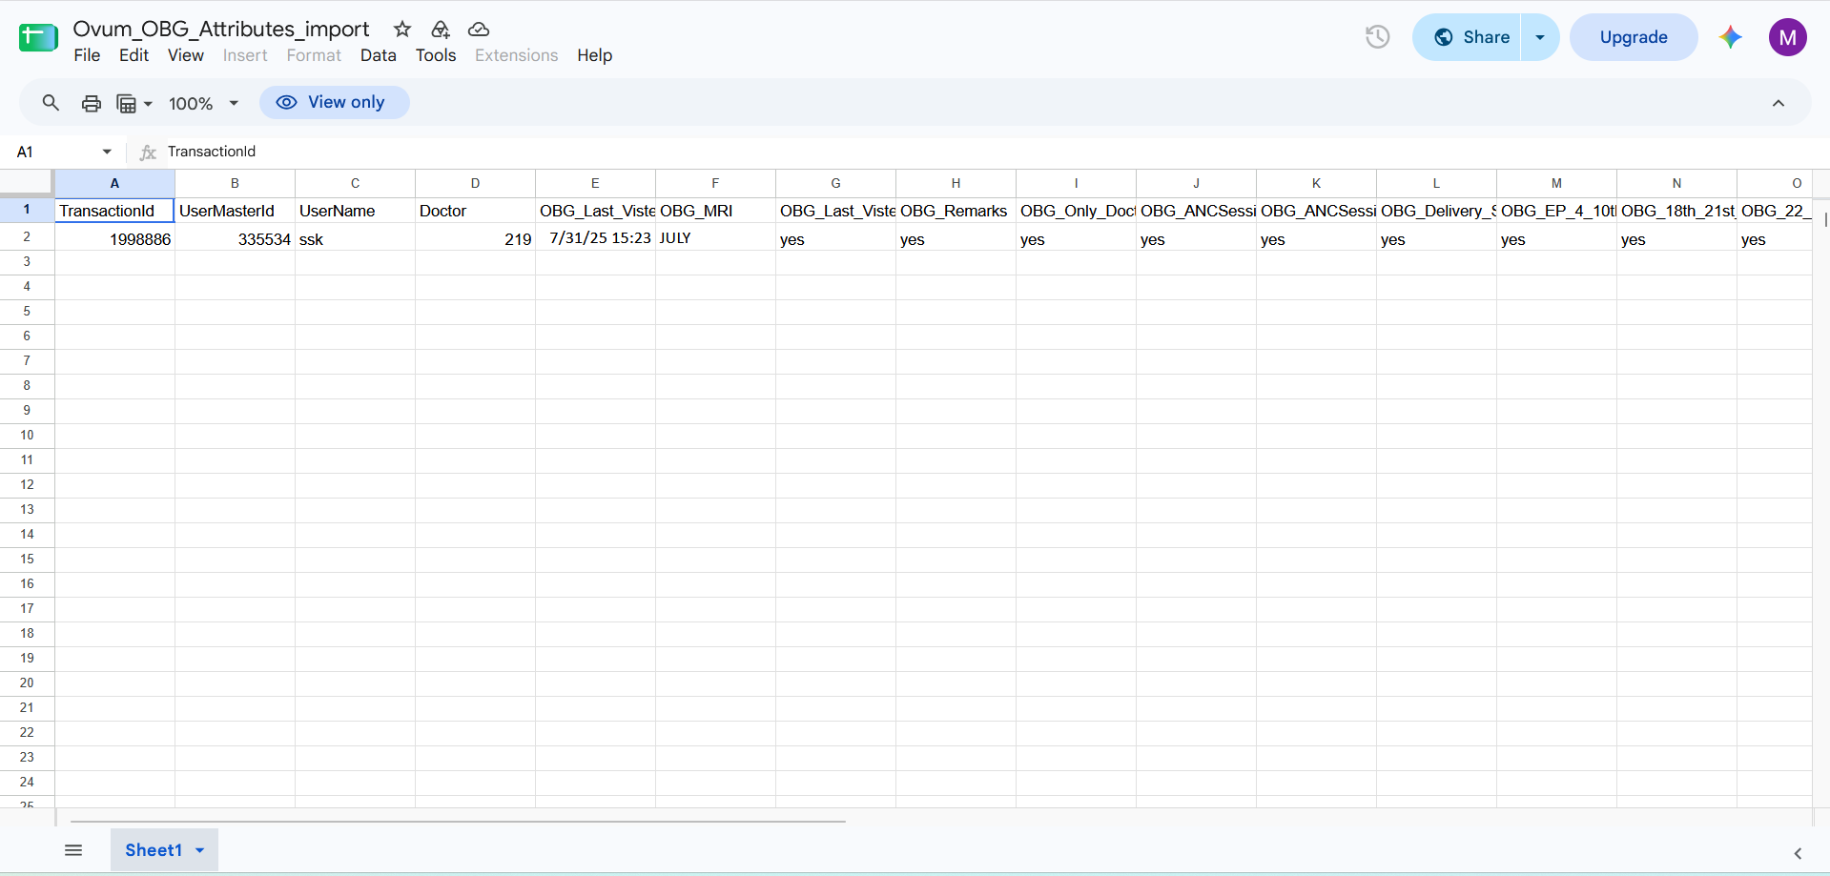Click the add-to-Drive shortcut icon
The height and width of the screenshot is (876, 1830).
441,30
